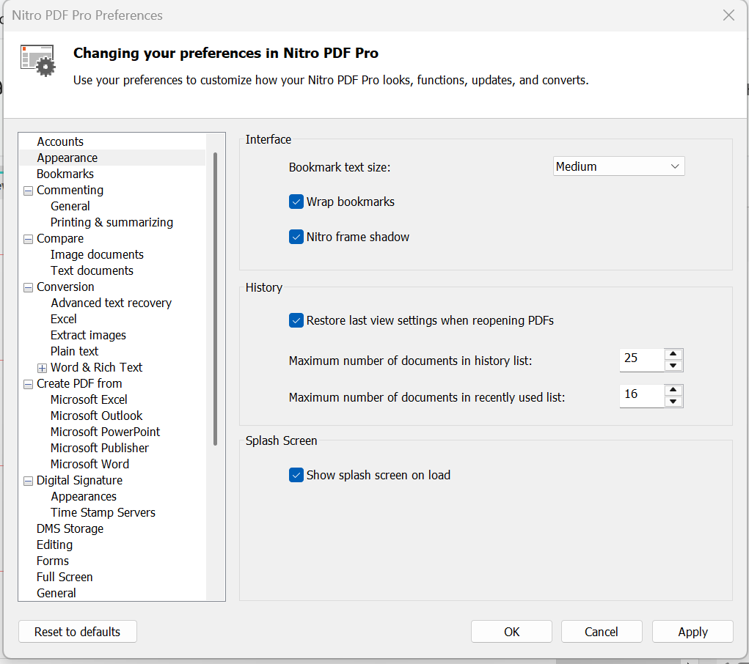Click the history list number field showing 25
Viewport: 749px width, 664px height.
[641, 359]
